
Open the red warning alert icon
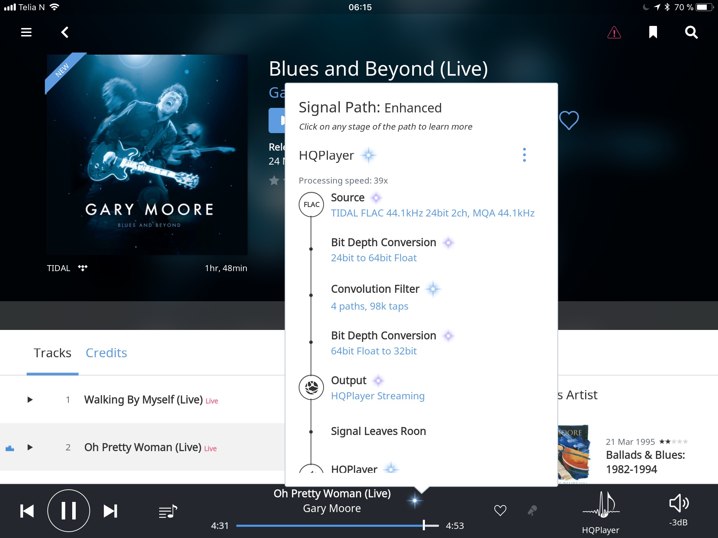(614, 33)
